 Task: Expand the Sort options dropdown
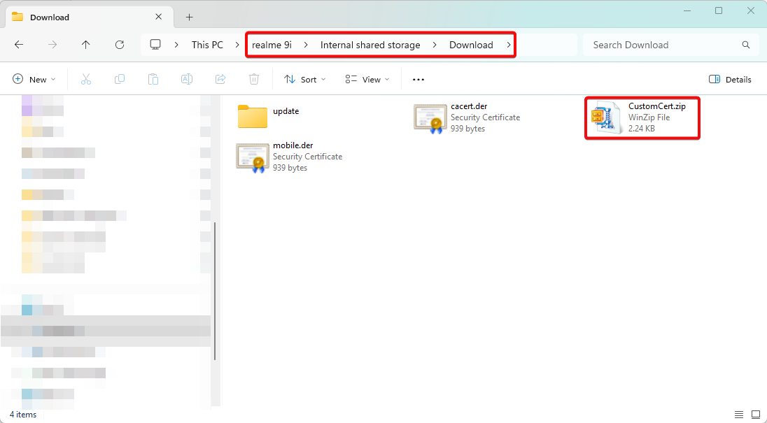305,80
